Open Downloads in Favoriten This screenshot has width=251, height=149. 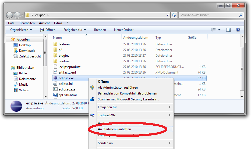27,51
